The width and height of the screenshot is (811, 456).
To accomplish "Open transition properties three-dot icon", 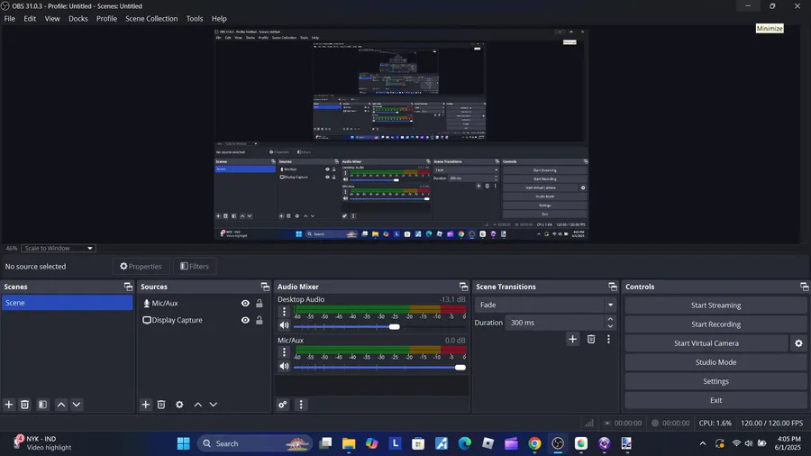I will click(x=608, y=339).
